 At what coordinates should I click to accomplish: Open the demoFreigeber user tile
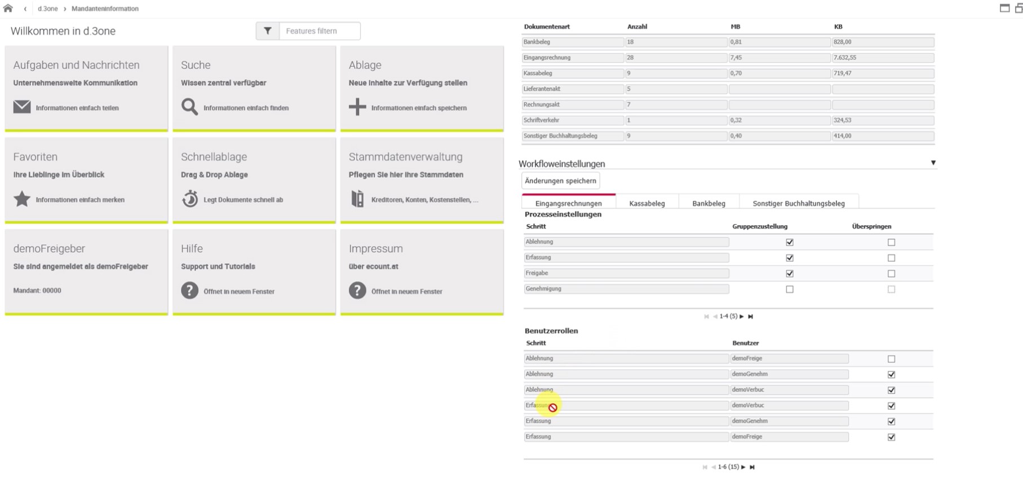(x=86, y=272)
